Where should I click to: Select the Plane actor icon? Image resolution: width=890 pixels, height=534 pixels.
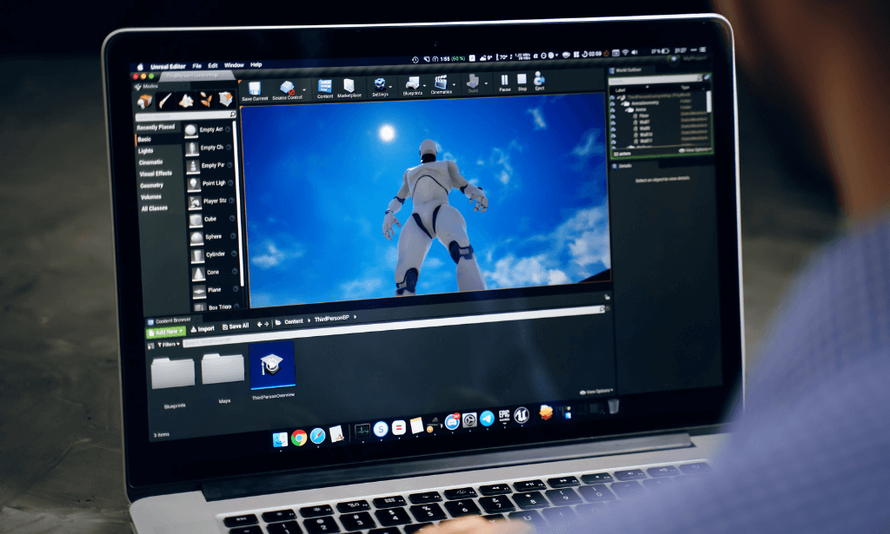pyautogui.click(x=199, y=291)
